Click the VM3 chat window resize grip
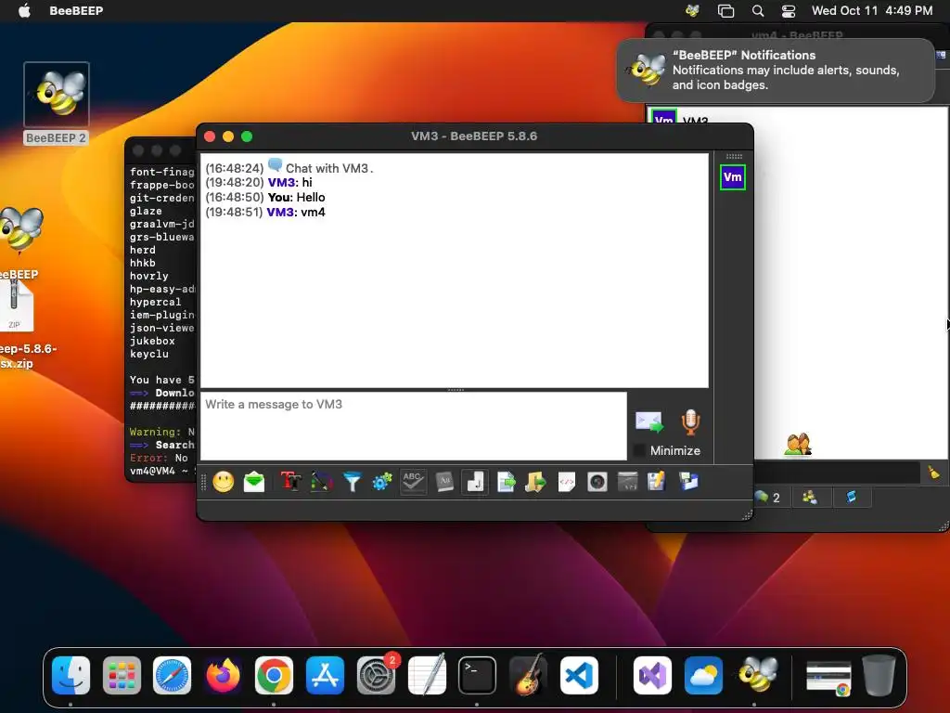 pyautogui.click(x=748, y=514)
